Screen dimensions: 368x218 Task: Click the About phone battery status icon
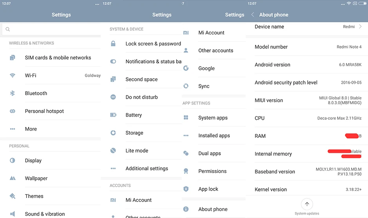tap(363, 3)
